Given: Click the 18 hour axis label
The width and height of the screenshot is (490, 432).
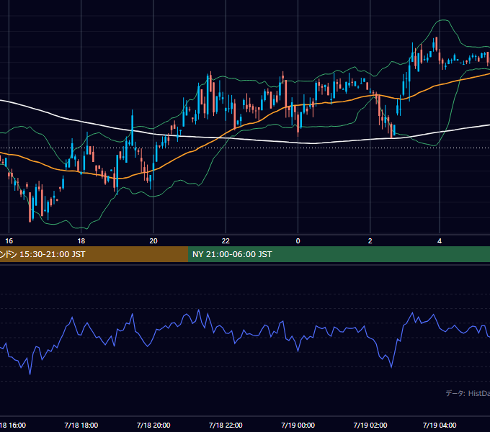Looking at the screenshot, I should 81,241.
